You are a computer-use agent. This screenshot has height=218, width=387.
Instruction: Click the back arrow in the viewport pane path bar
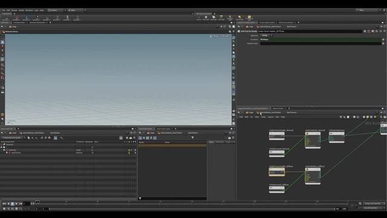2,27
